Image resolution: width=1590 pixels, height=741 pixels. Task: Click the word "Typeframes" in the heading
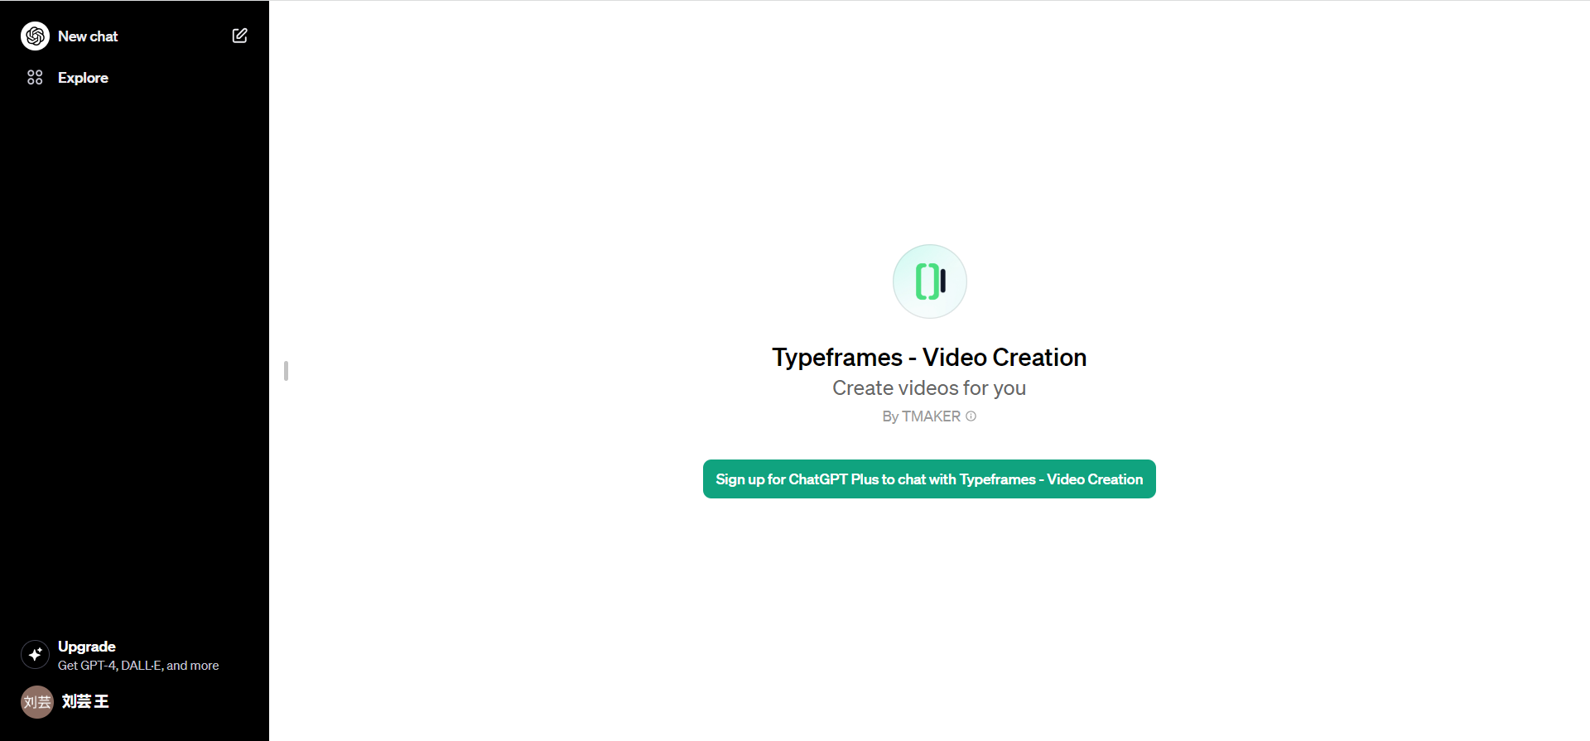tap(837, 358)
